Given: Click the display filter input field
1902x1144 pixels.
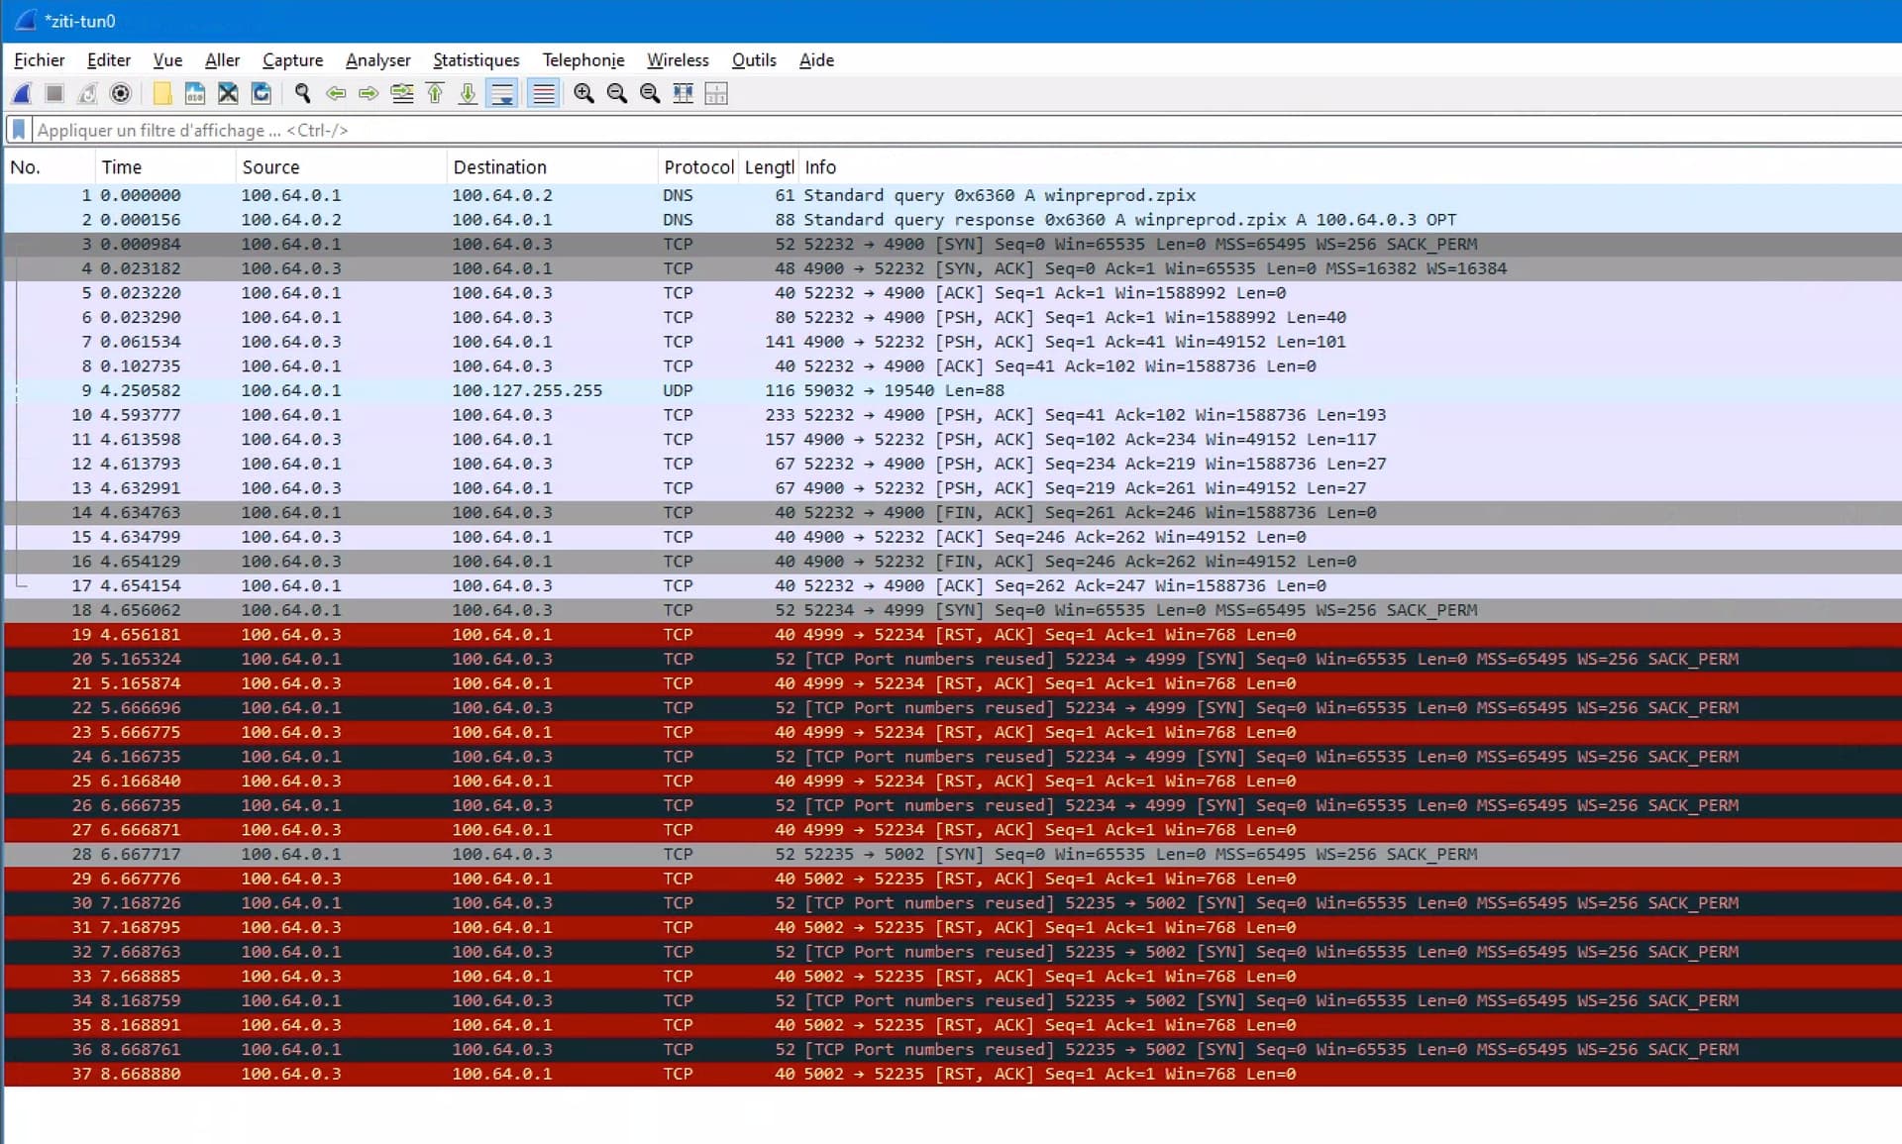Looking at the screenshot, I should (961, 130).
